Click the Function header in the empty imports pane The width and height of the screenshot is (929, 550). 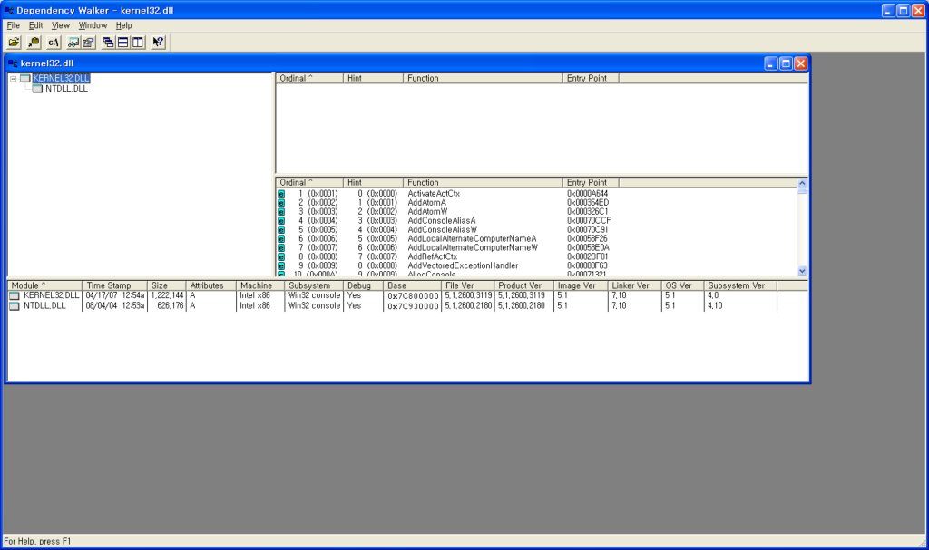(x=483, y=78)
